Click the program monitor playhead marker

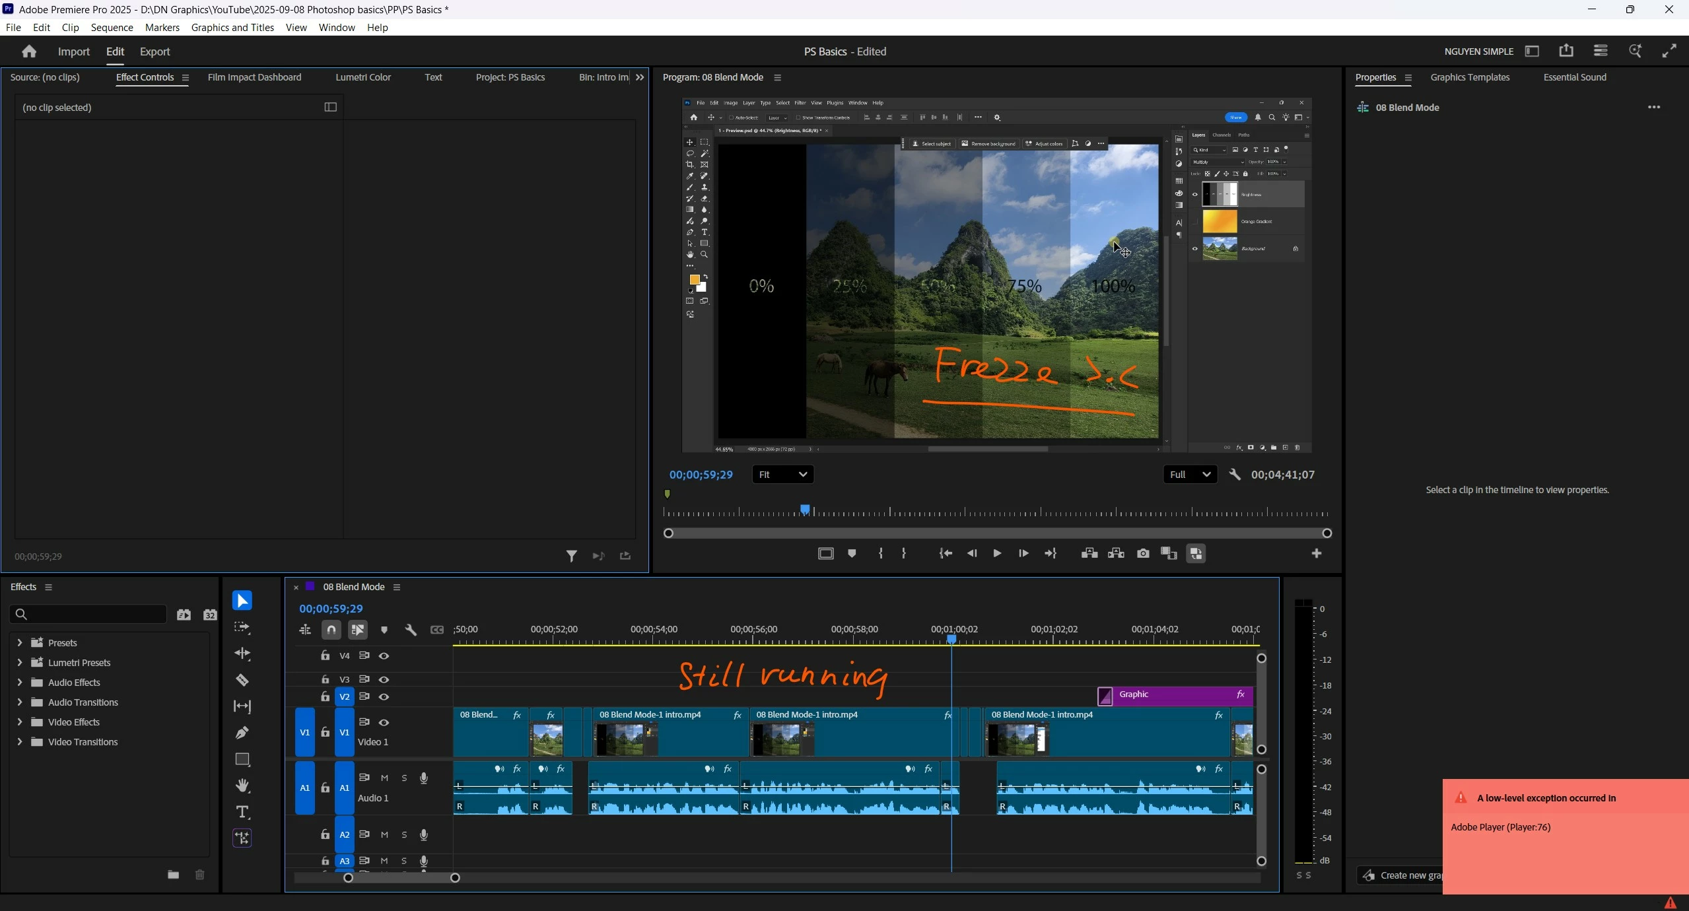pos(805,509)
